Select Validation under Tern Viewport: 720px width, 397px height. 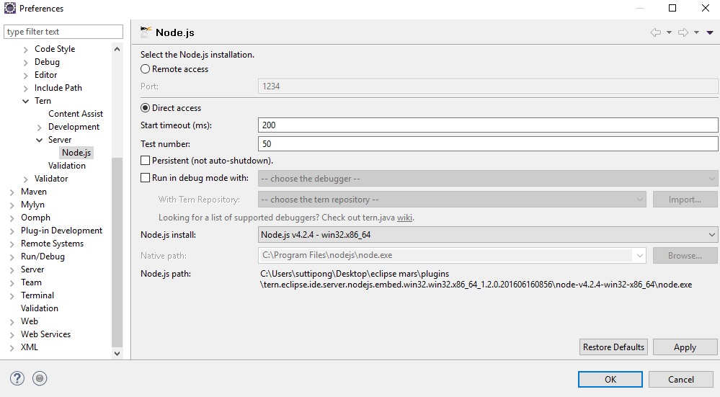pos(66,165)
